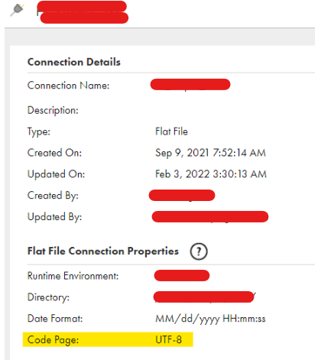Click the Directory label
The height and width of the screenshot is (360, 318).
point(48,297)
